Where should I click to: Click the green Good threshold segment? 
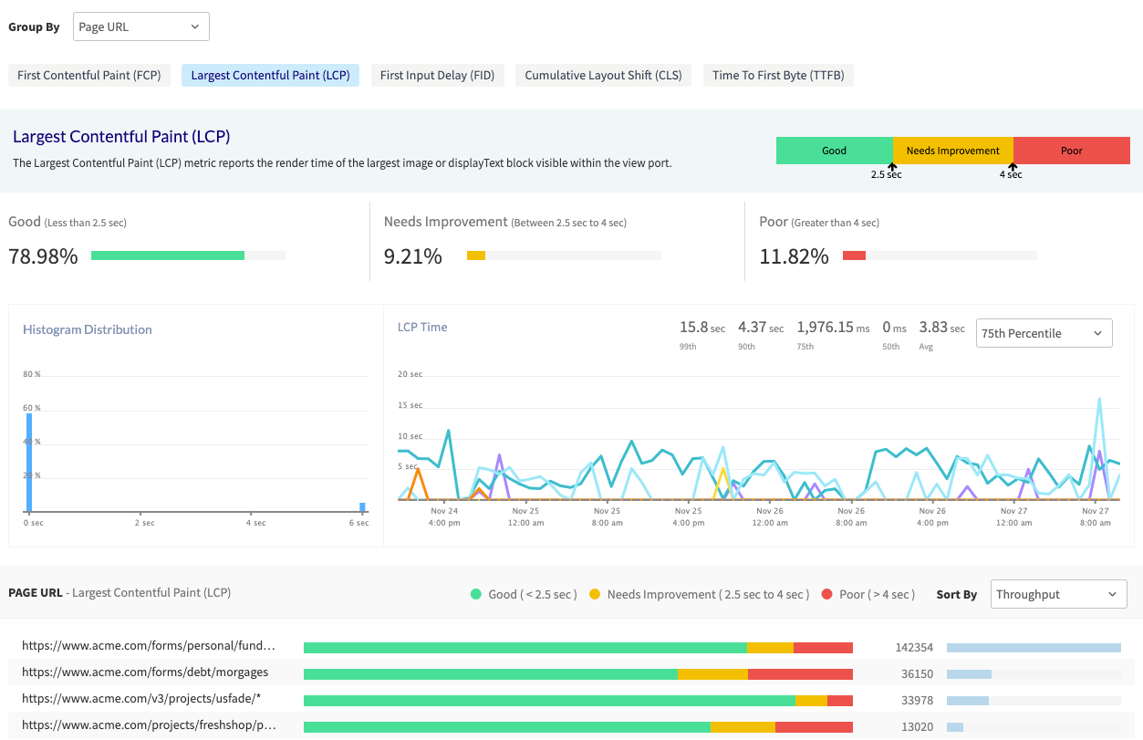coord(835,151)
